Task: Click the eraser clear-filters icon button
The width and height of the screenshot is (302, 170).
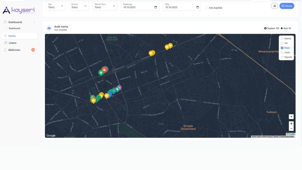Action: click(274, 6)
